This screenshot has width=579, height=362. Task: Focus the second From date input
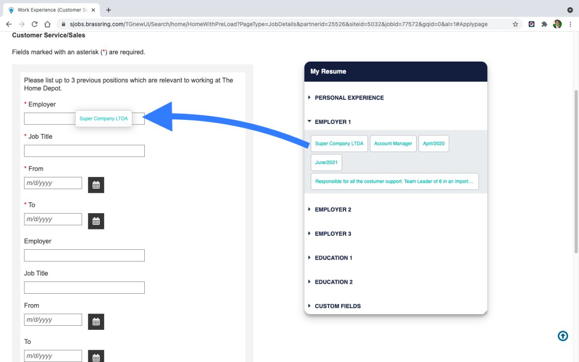click(x=53, y=319)
